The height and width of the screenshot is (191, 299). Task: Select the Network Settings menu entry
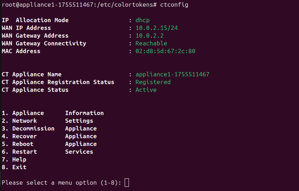coord(47,121)
